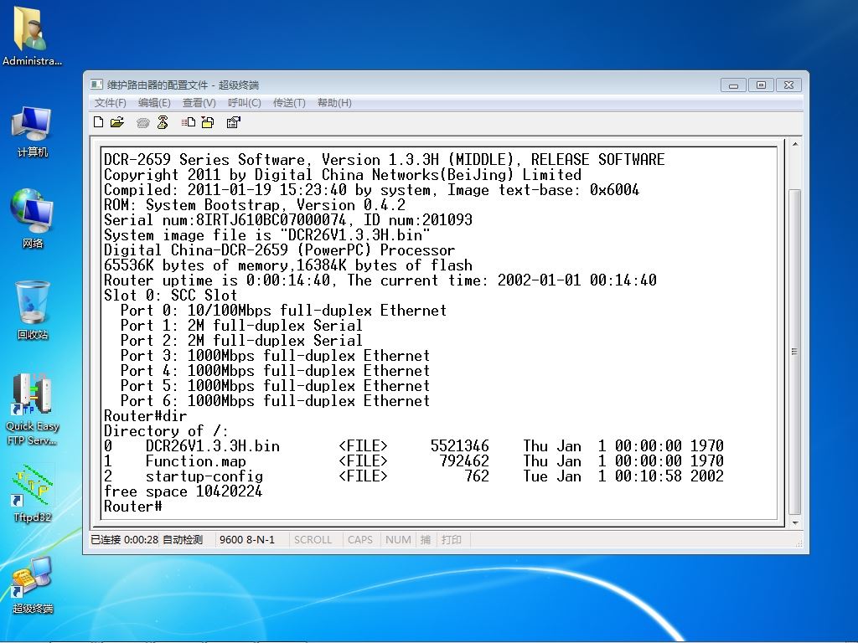Click the Call (phone) toolbar icon
Viewport: 858px width, 643px height.
[x=143, y=123]
